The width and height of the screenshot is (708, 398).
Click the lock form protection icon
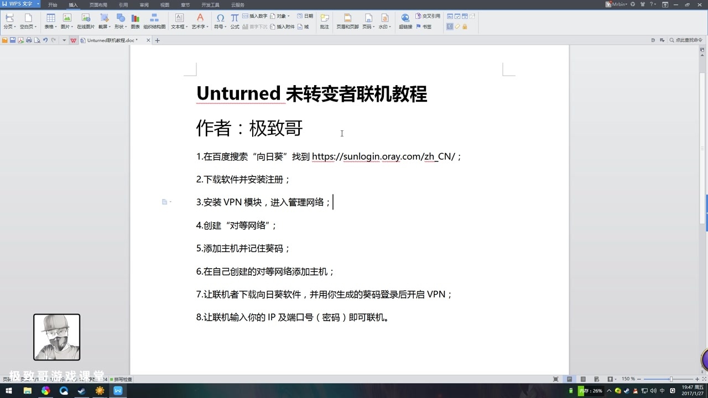465,27
